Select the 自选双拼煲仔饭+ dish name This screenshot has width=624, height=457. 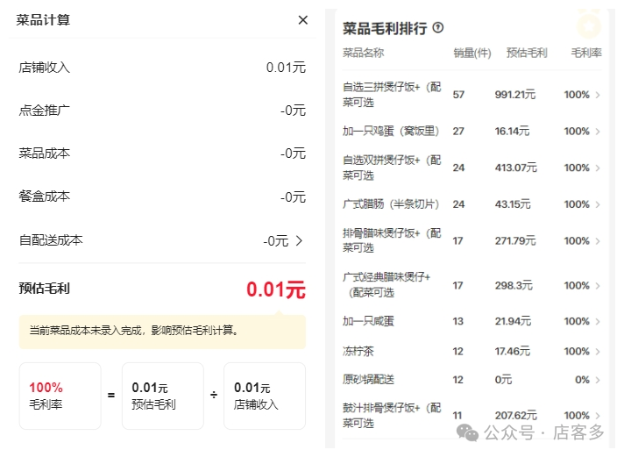click(392, 168)
